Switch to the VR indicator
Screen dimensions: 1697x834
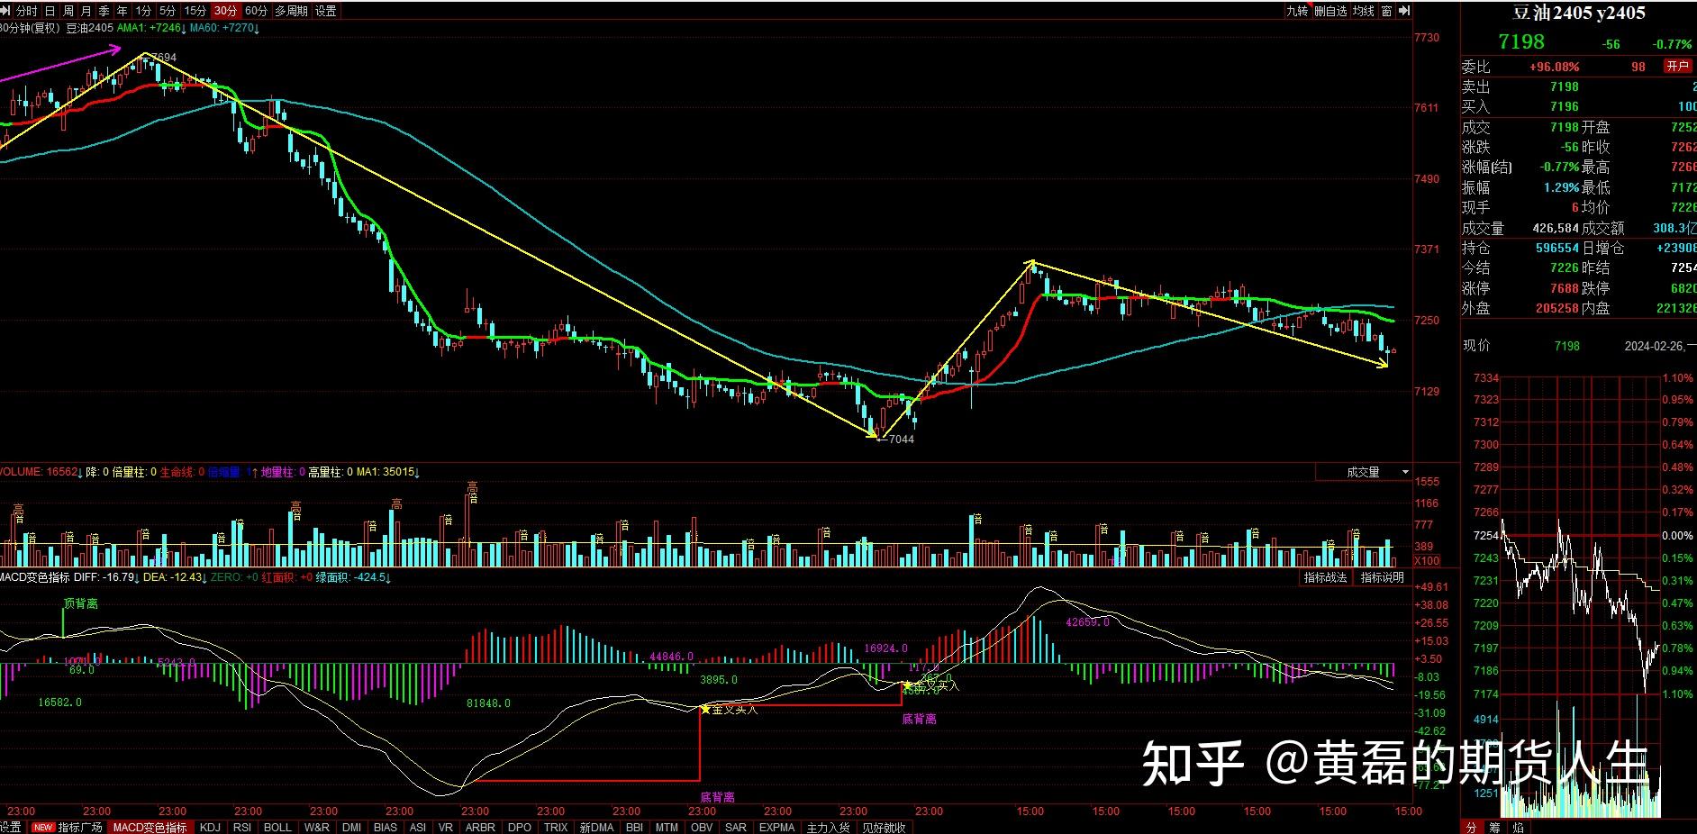(x=446, y=827)
